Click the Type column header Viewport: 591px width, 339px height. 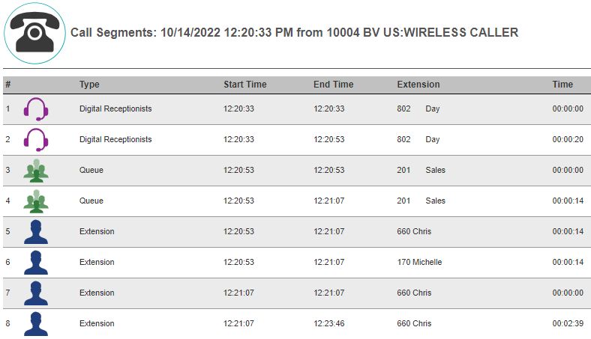point(89,85)
